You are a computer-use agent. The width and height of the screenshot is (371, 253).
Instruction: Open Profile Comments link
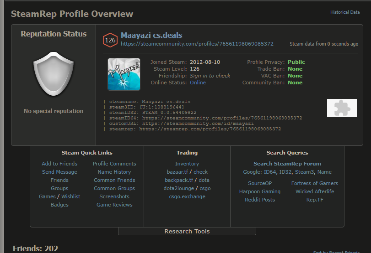click(x=114, y=164)
